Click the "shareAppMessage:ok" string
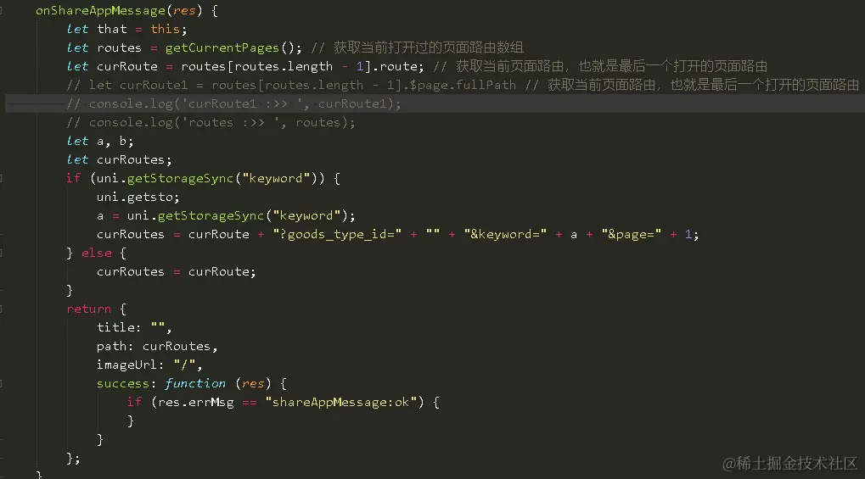 pyautogui.click(x=340, y=403)
